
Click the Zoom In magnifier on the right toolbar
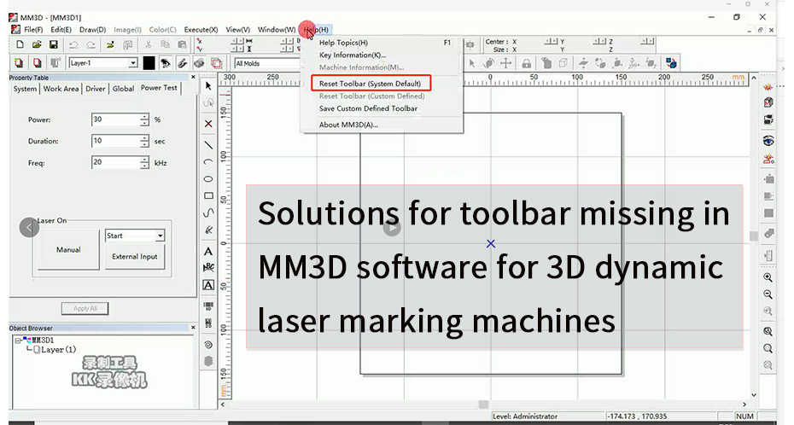tap(768, 277)
